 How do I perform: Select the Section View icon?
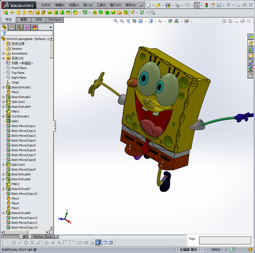(134, 21)
